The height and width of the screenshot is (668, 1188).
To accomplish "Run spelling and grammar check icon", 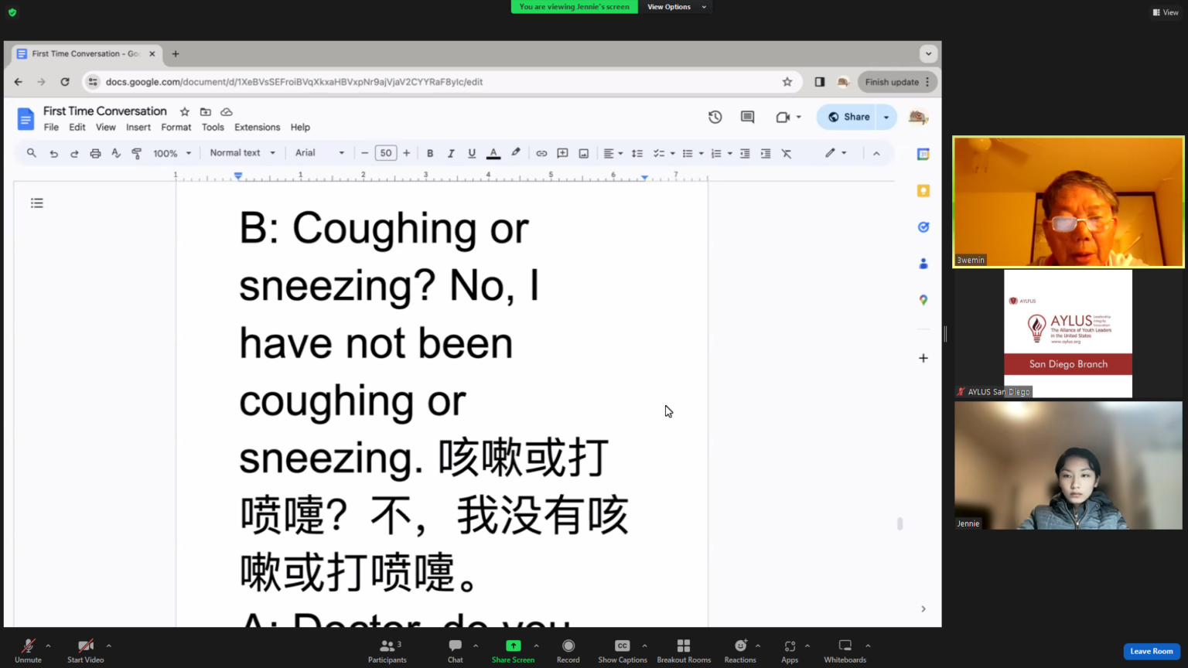I will [x=116, y=153].
